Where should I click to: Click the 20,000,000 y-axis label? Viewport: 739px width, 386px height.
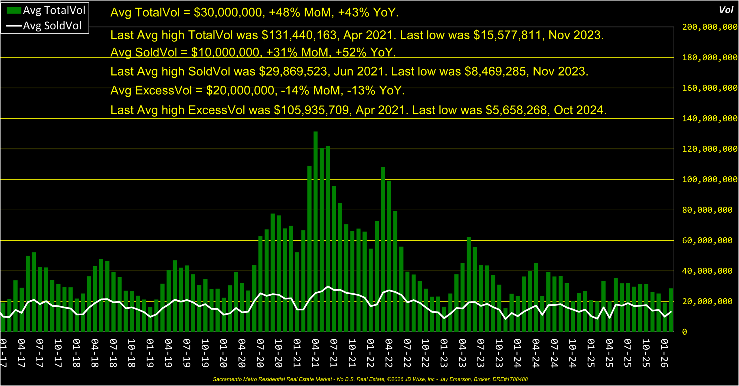point(707,301)
